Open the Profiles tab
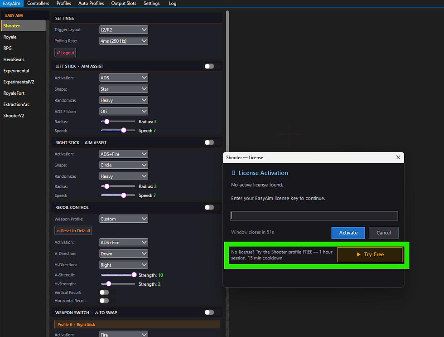This screenshot has height=337, width=444. tap(64, 3)
